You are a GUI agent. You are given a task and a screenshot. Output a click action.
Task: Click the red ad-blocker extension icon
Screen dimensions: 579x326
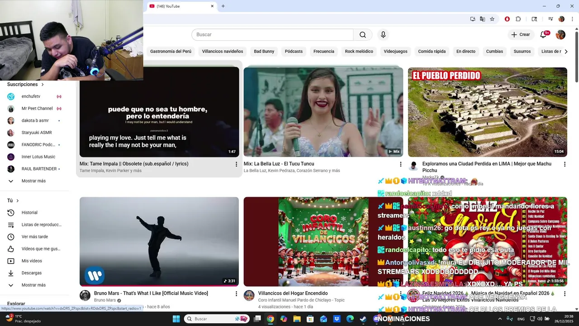tap(507, 19)
